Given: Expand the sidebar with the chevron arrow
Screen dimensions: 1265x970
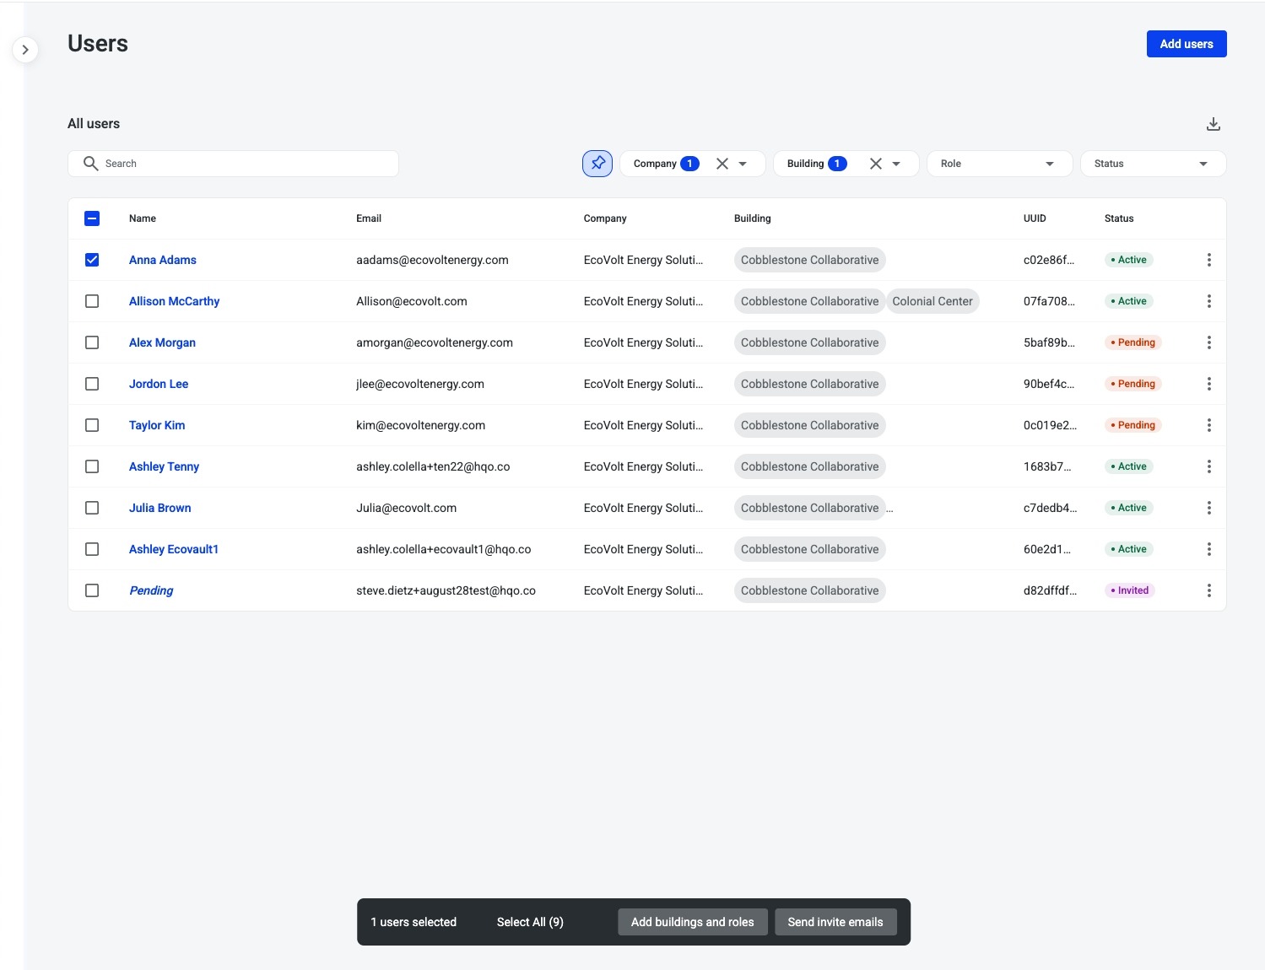Looking at the screenshot, I should tap(25, 50).
